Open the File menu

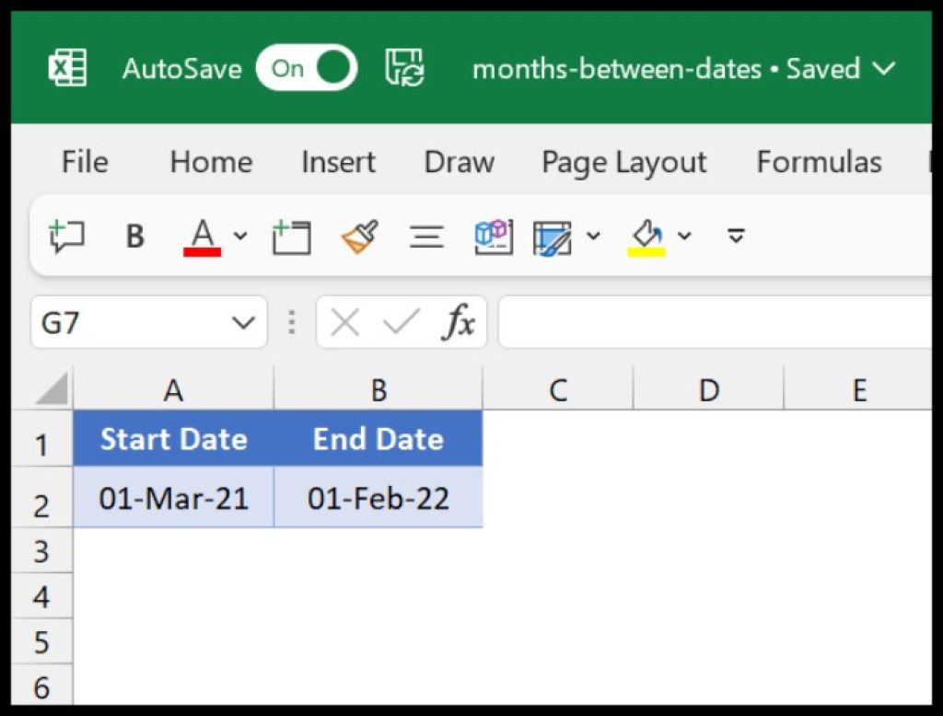84,162
